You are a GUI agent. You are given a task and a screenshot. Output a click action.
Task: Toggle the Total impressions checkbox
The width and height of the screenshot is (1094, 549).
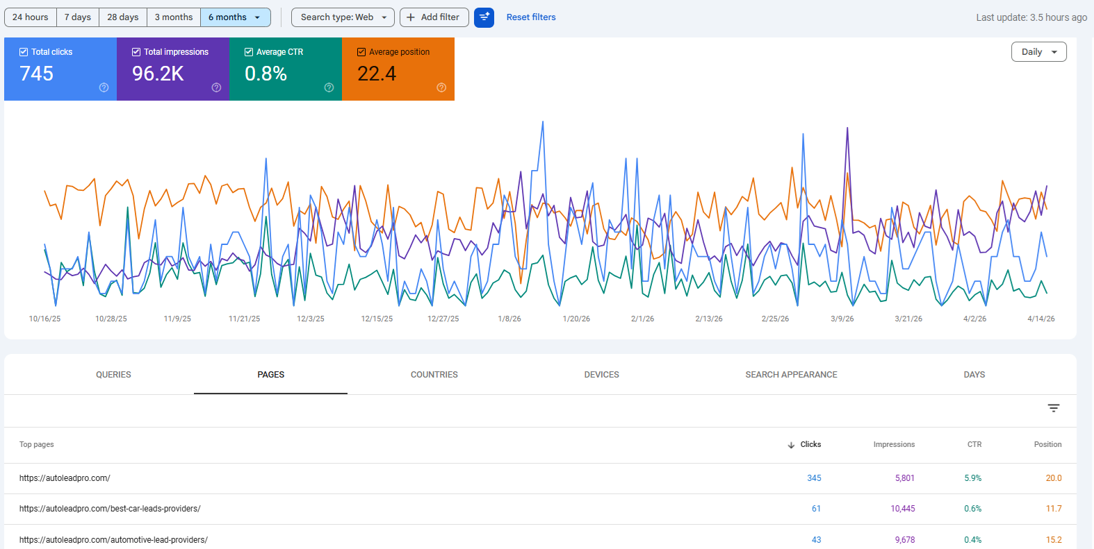coord(136,52)
